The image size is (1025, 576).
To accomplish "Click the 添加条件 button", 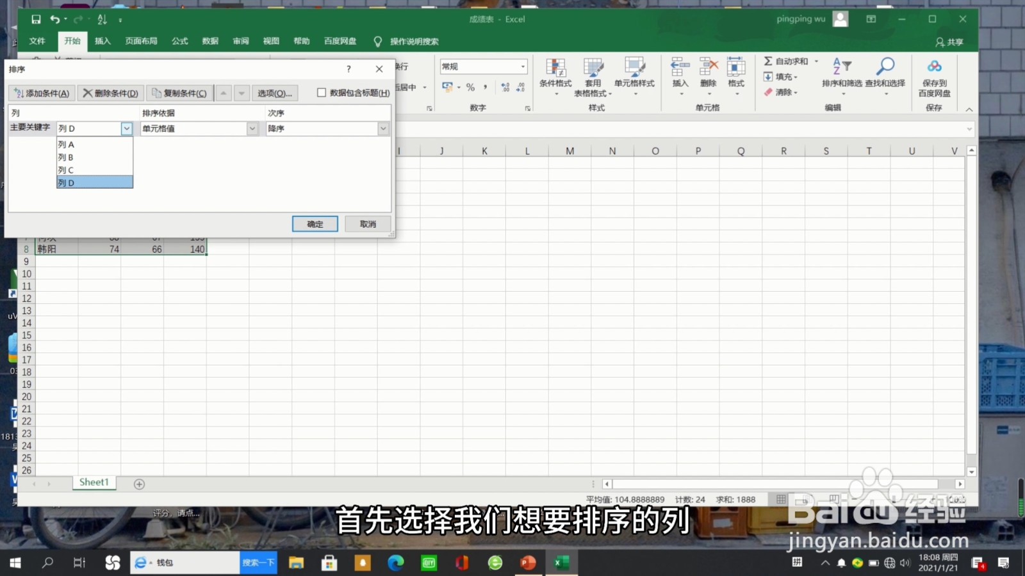I will point(40,93).
